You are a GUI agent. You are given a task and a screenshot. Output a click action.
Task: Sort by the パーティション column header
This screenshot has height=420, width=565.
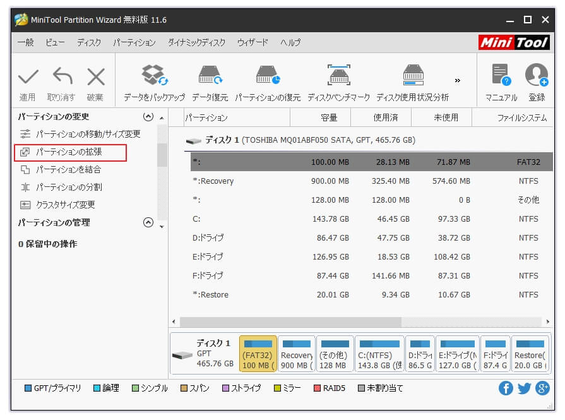tap(237, 117)
